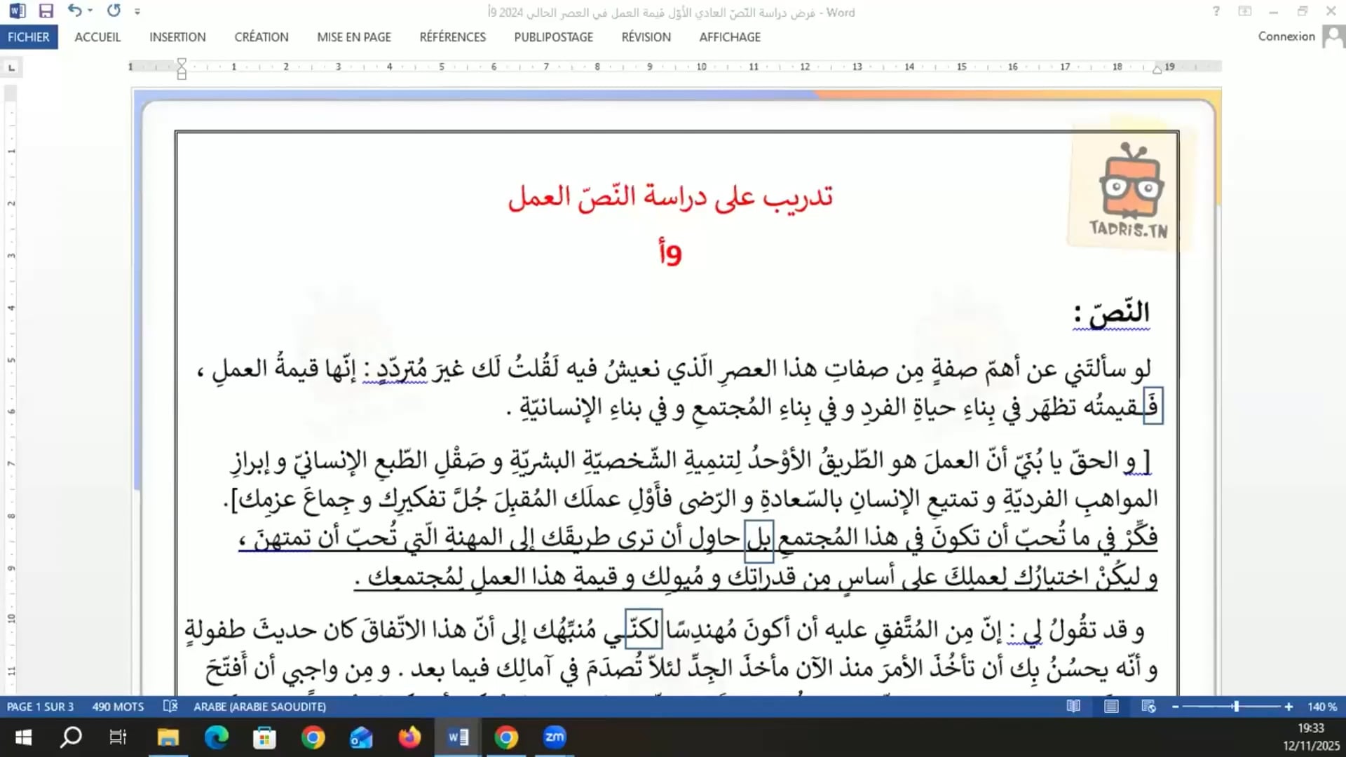Click the tab stop type selector
Screen dimensions: 1346x757
pyautogui.click(x=11, y=67)
